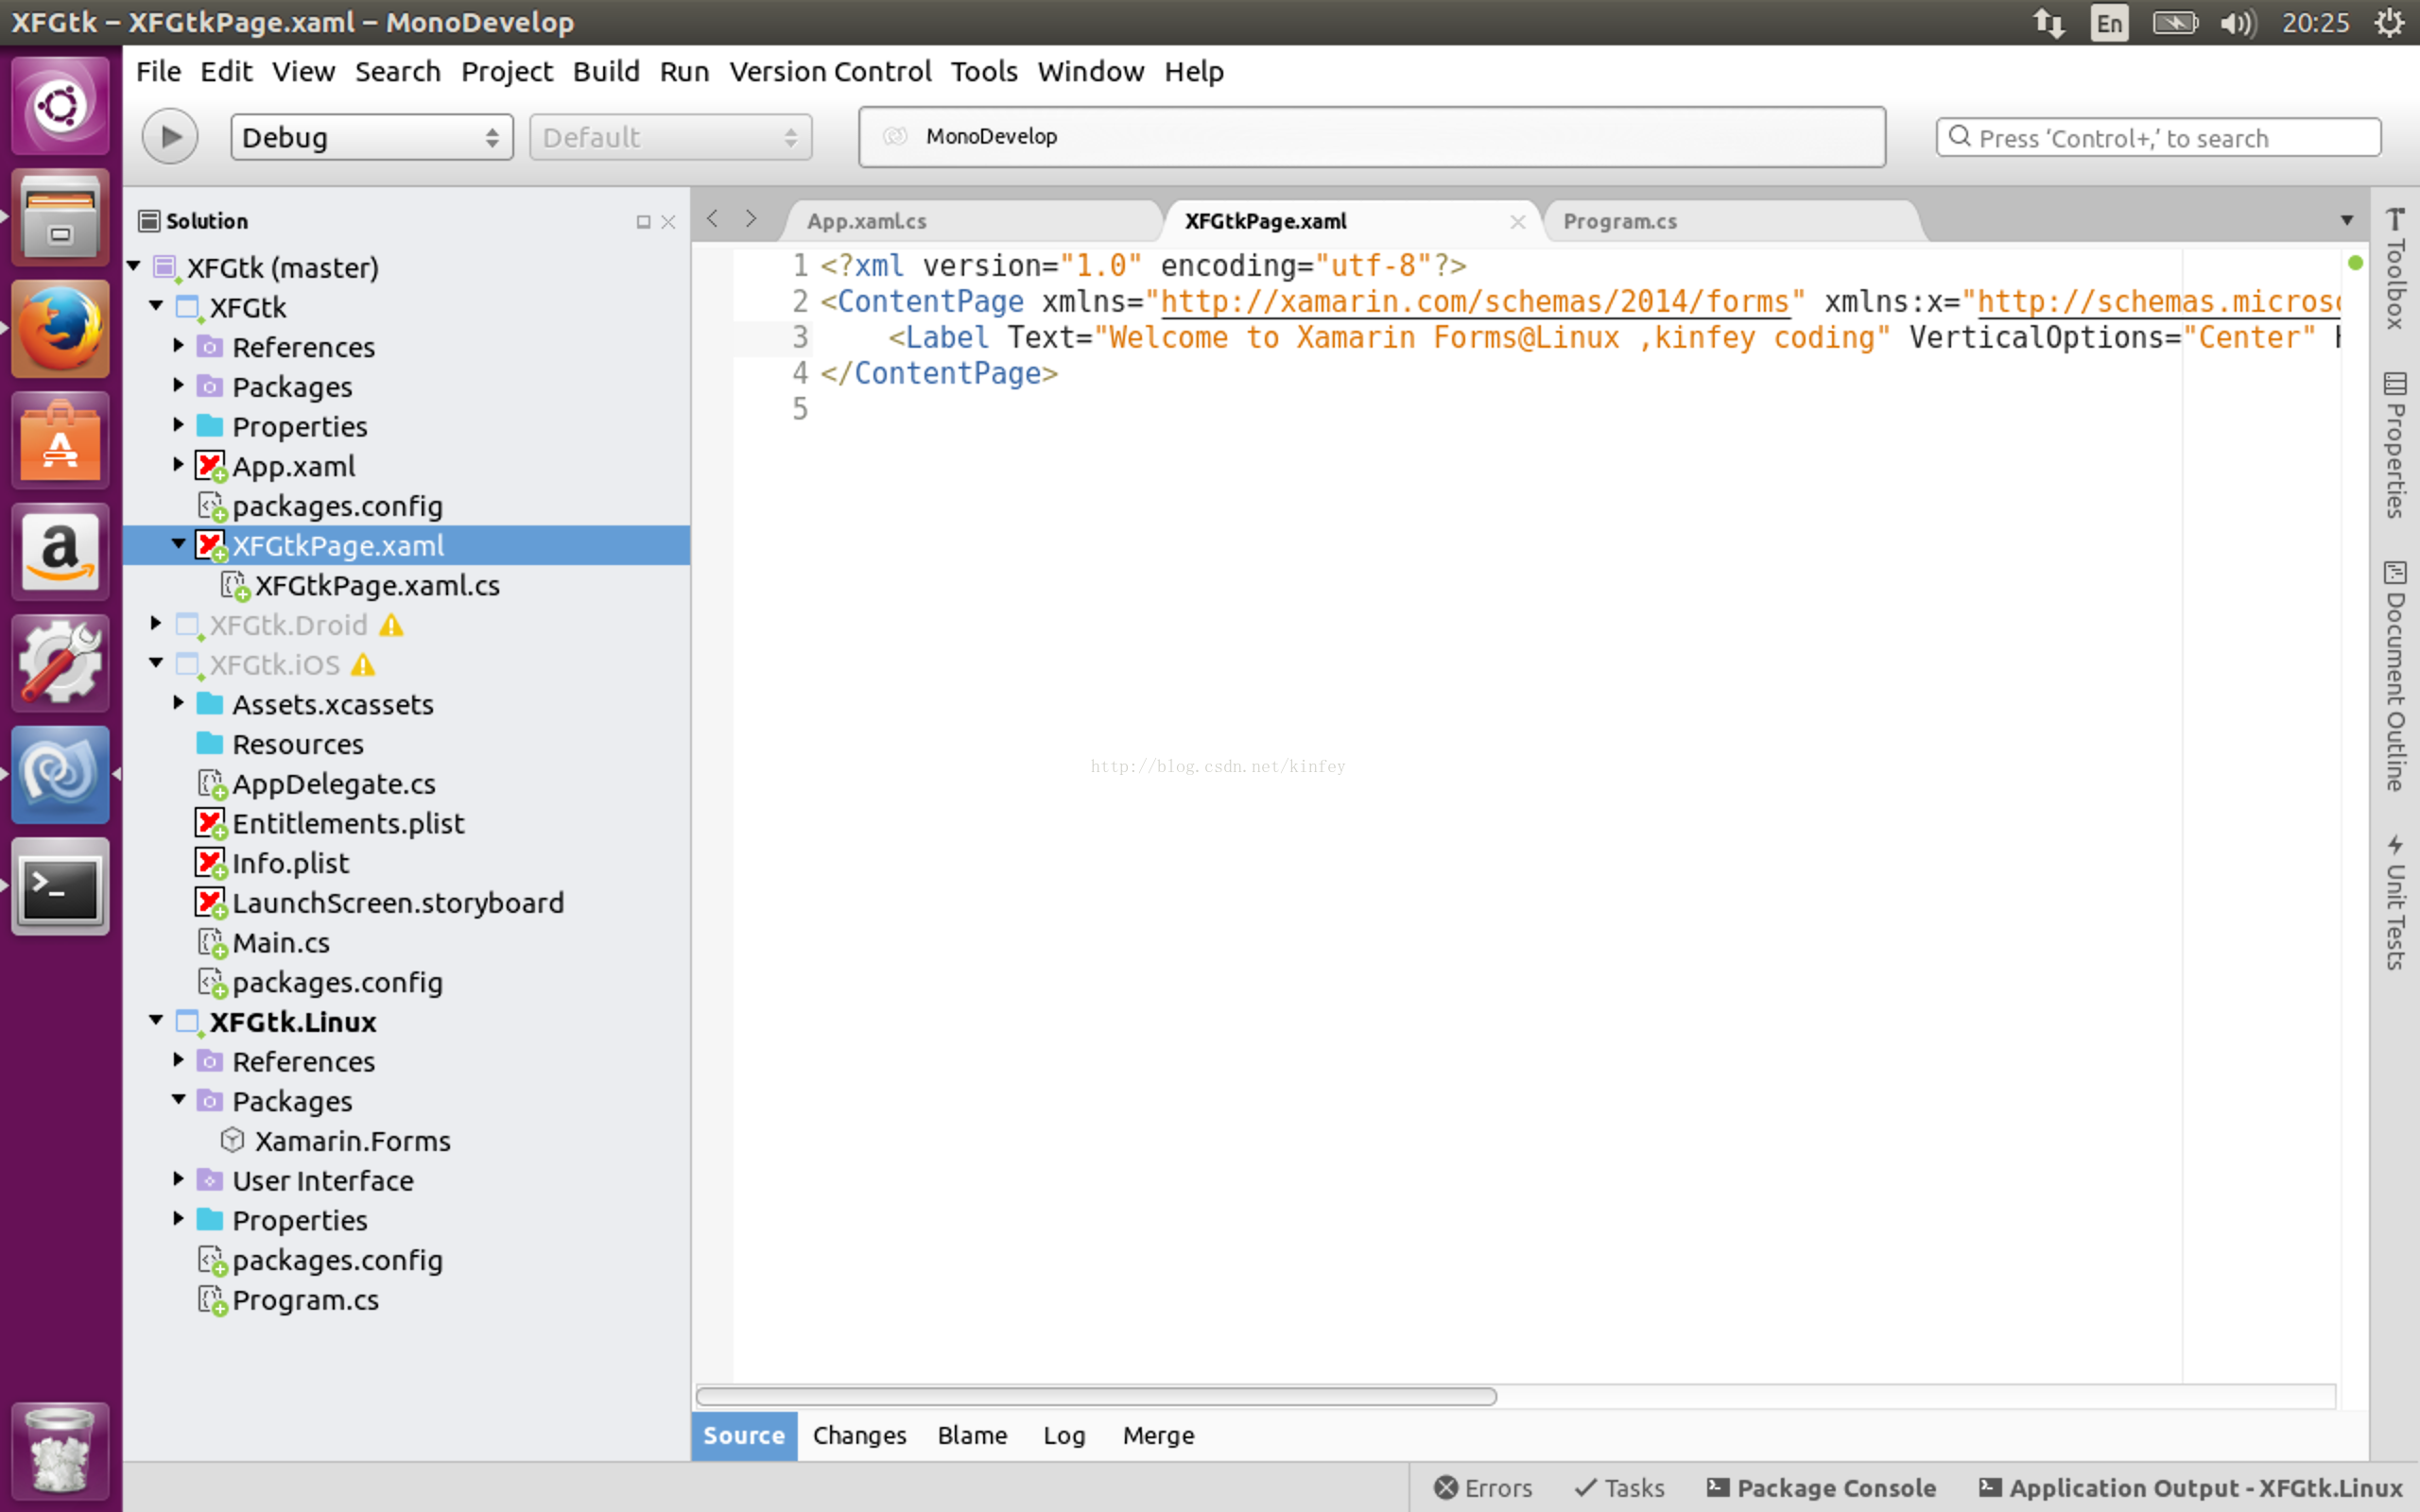This screenshot has width=2420, height=1512.
Task: Switch to the Program.cs tab
Action: pyautogui.click(x=1619, y=221)
